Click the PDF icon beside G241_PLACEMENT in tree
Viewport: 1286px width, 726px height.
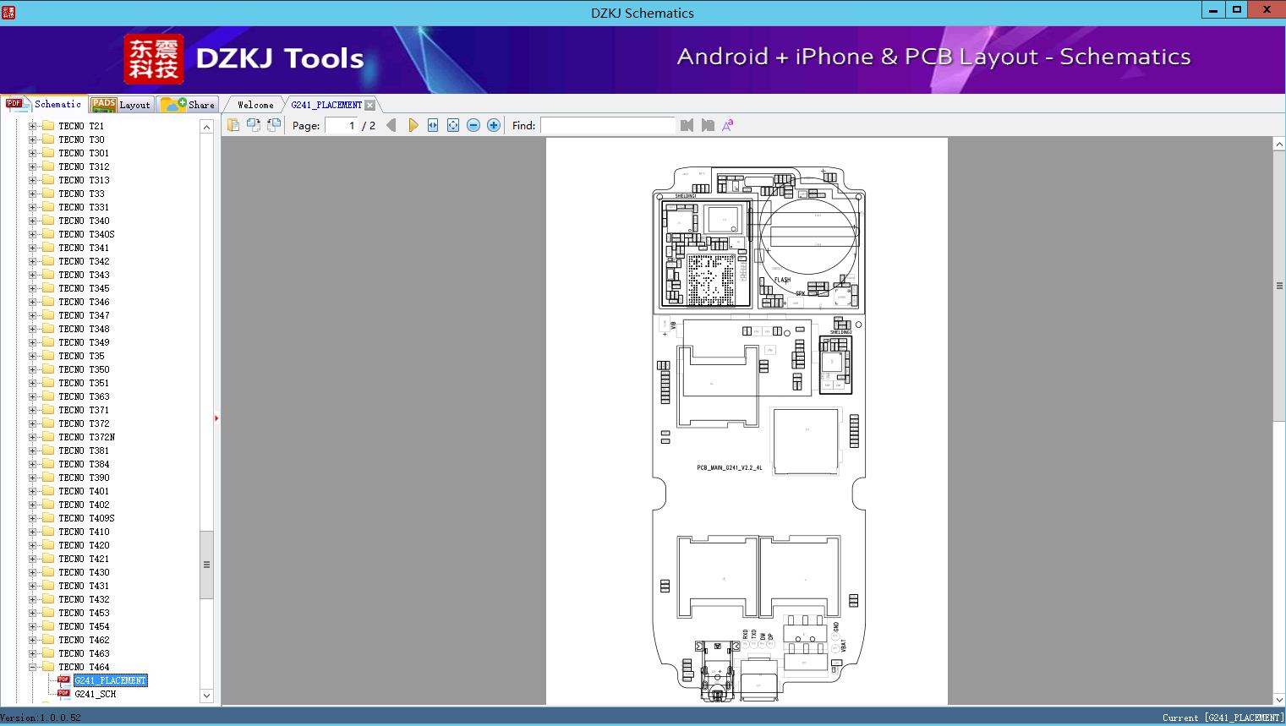(63, 680)
